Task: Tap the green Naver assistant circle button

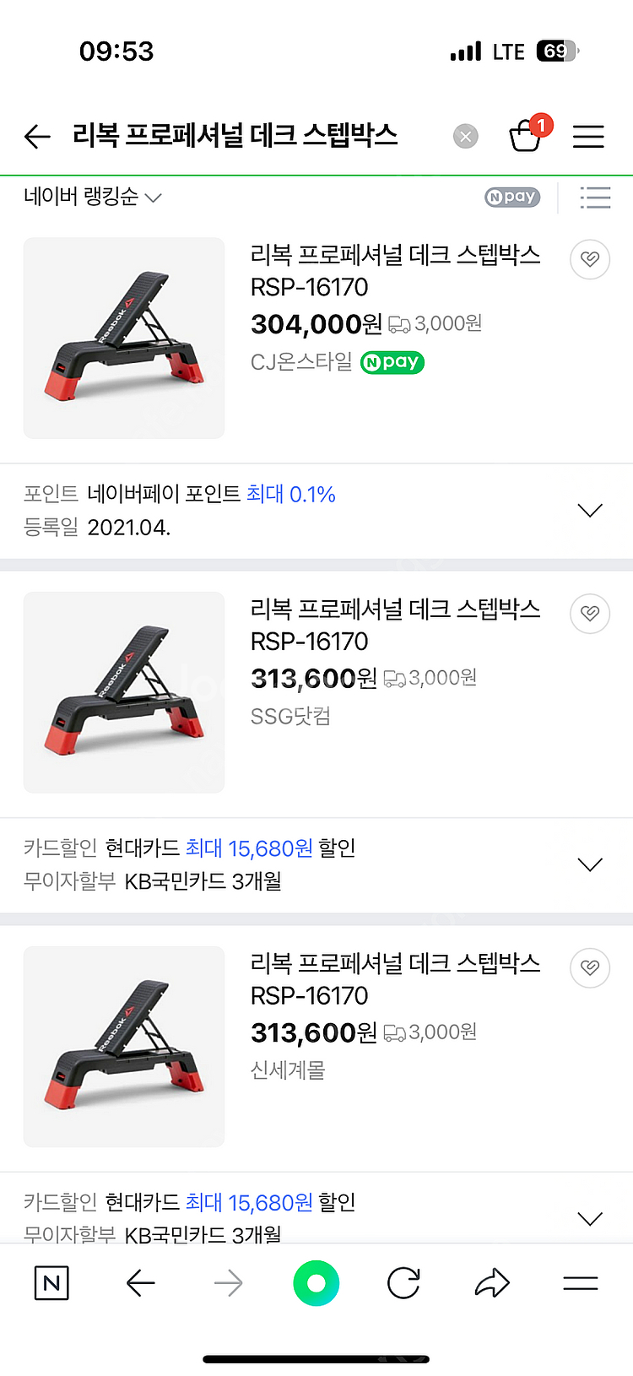Action: [316, 1284]
